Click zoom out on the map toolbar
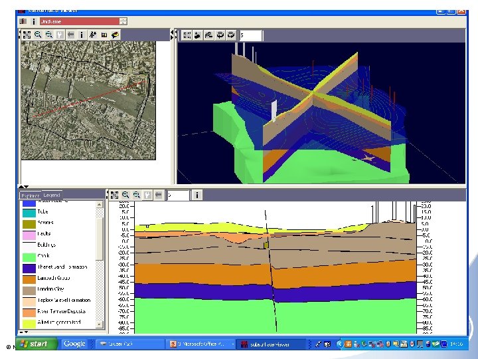The height and width of the screenshot is (359, 478). click(x=48, y=35)
